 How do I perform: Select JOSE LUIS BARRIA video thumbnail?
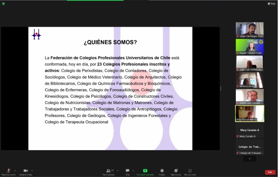tap(250, 63)
